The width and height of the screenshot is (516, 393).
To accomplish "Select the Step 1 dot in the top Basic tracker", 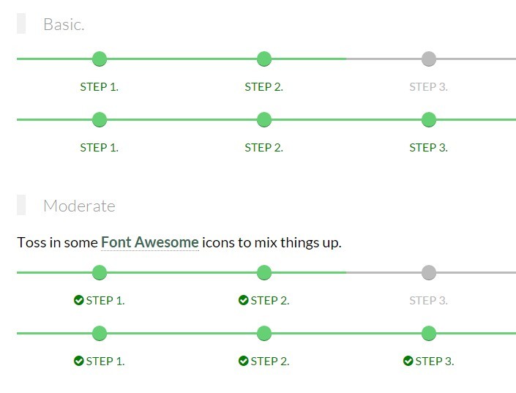I will pyautogui.click(x=100, y=59).
